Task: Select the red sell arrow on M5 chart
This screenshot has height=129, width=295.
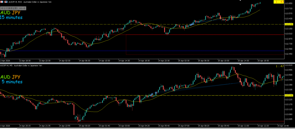Action: pyautogui.click(x=240, y=82)
